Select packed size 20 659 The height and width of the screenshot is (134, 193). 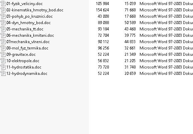click(x=130, y=74)
